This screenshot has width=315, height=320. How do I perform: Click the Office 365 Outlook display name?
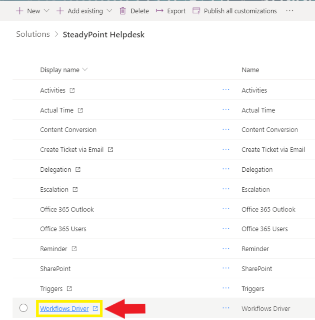point(67,209)
